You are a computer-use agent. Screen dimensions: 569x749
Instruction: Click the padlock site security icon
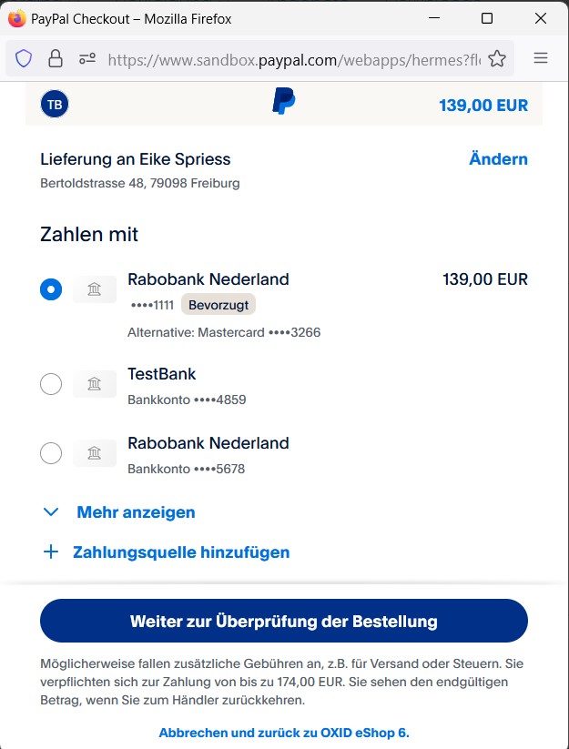click(x=56, y=59)
